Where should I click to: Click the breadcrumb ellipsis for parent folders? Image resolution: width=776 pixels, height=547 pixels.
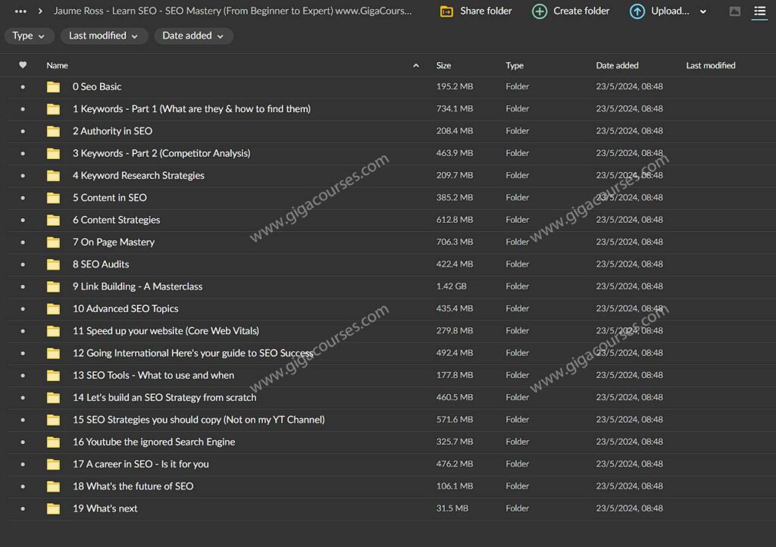point(20,11)
